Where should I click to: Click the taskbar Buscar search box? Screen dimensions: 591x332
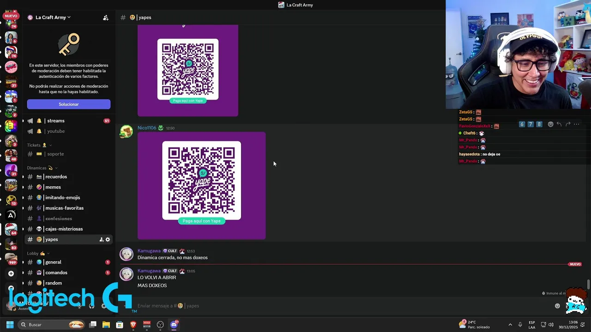pyautogui.click(x=52, y=325)
